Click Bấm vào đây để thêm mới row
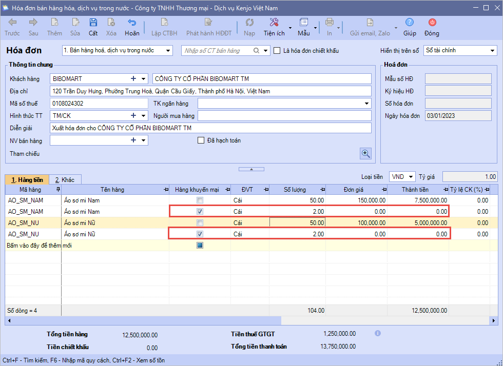 [39, 246]
